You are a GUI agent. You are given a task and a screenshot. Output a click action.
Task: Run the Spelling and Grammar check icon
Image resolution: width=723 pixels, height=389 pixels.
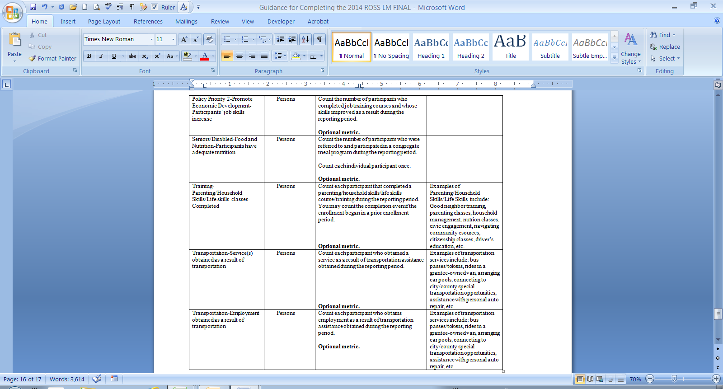click(x=108, y=7)
